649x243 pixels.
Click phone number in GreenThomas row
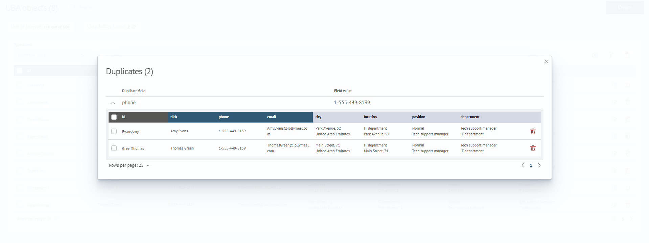point(232,148)
